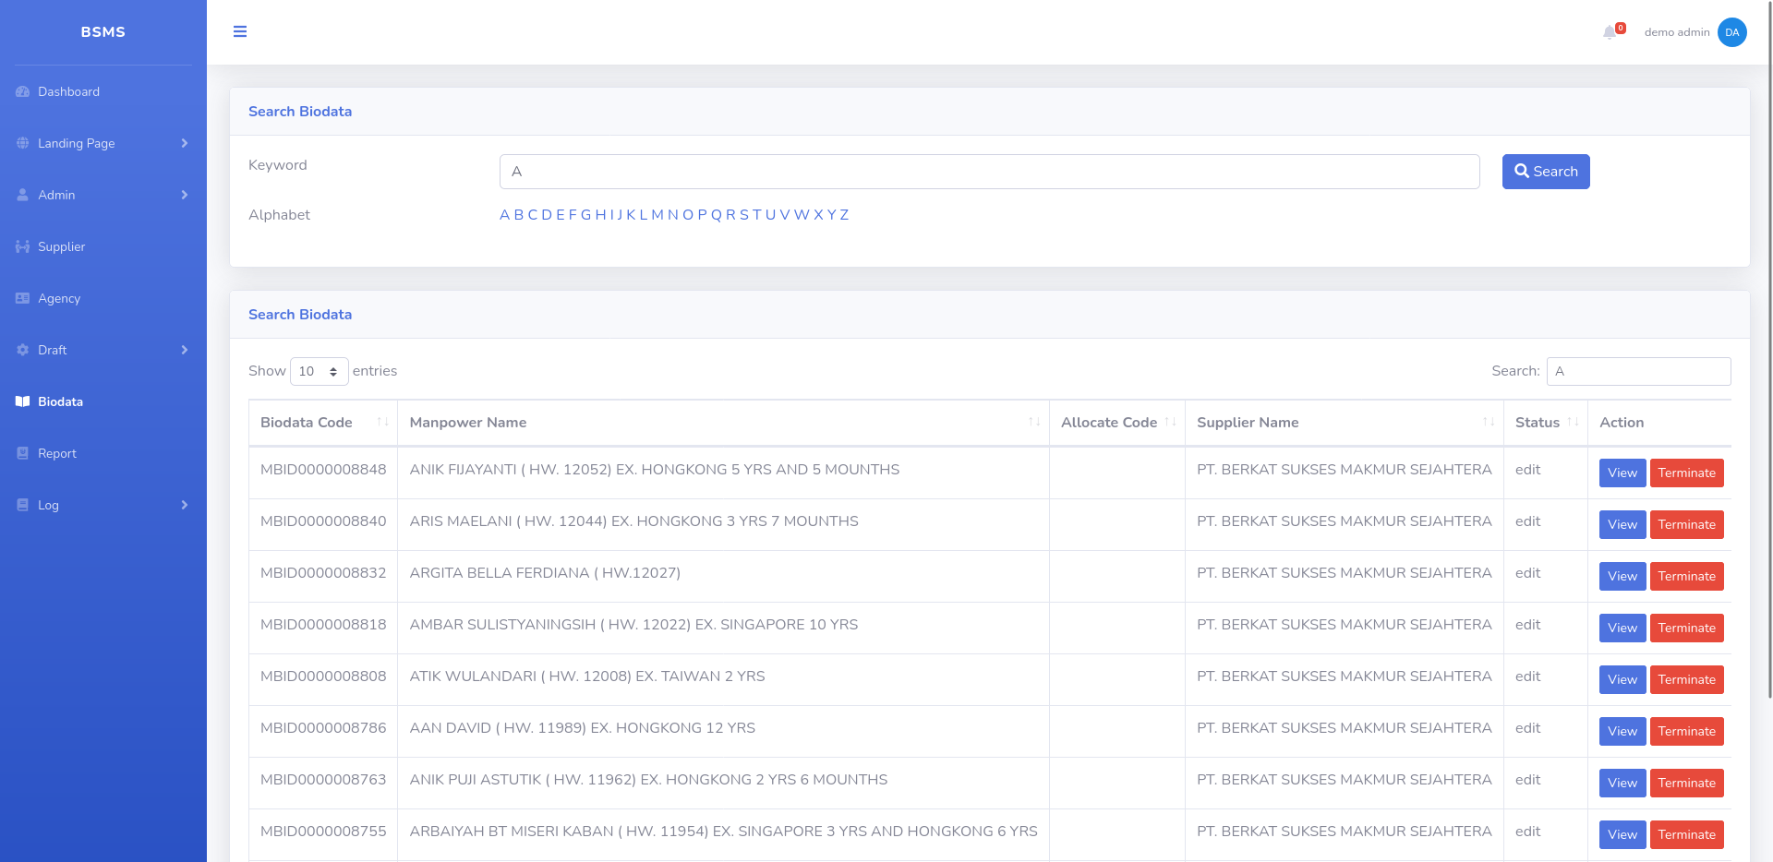The width and height of the screenshot is (1773, 862).
Task: Sort by Allocate Code column arrows
Action: coord(1170,422)
